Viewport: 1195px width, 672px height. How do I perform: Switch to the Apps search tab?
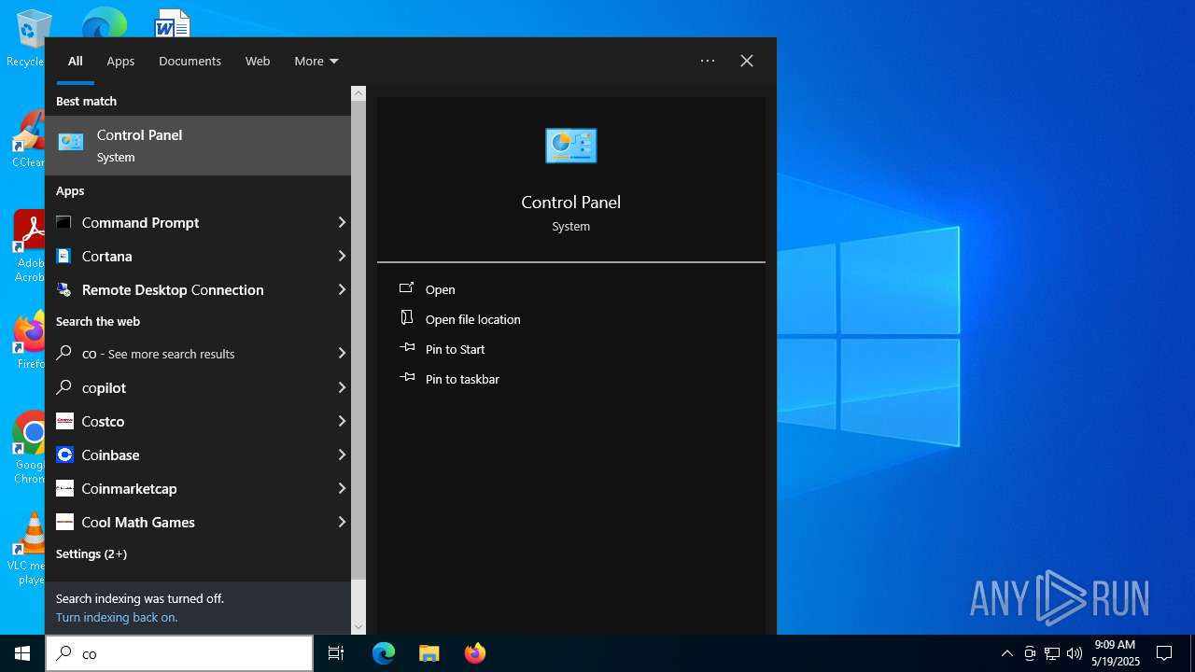tap(120, 61)
